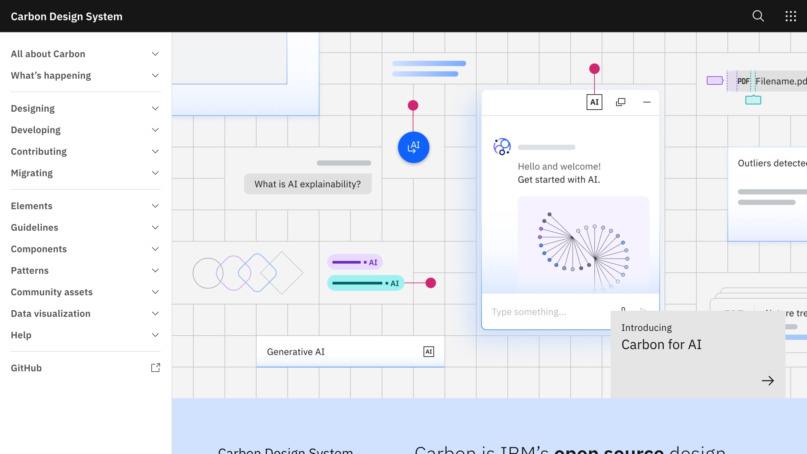Click the What is AI explainability? bubble

click(308, 184)
